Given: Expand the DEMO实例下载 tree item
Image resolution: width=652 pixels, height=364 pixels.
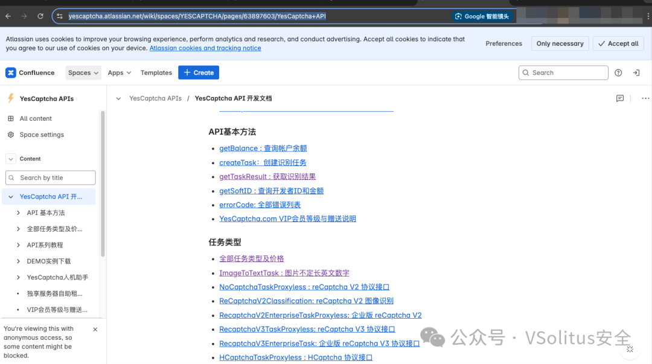Looking at the screenshot, I should pyautogui.click(x=18, y=261).
